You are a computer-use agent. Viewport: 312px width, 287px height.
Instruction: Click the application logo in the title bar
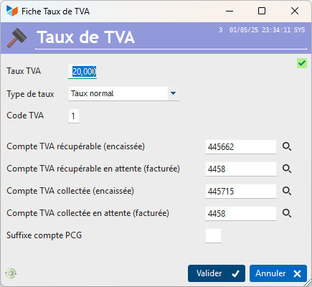(x=12, y=11)
